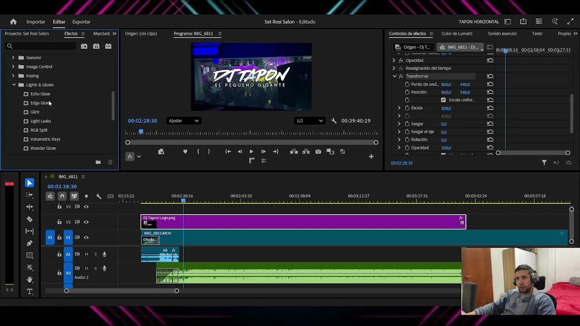Select the Selection arrow tool
580x326 pixels.
pyautogui.click(x=29, y=183)
